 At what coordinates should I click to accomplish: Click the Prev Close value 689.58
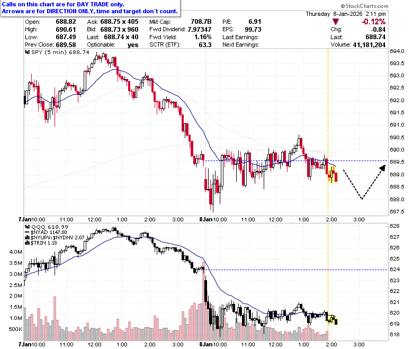click(x=66, y=45)
